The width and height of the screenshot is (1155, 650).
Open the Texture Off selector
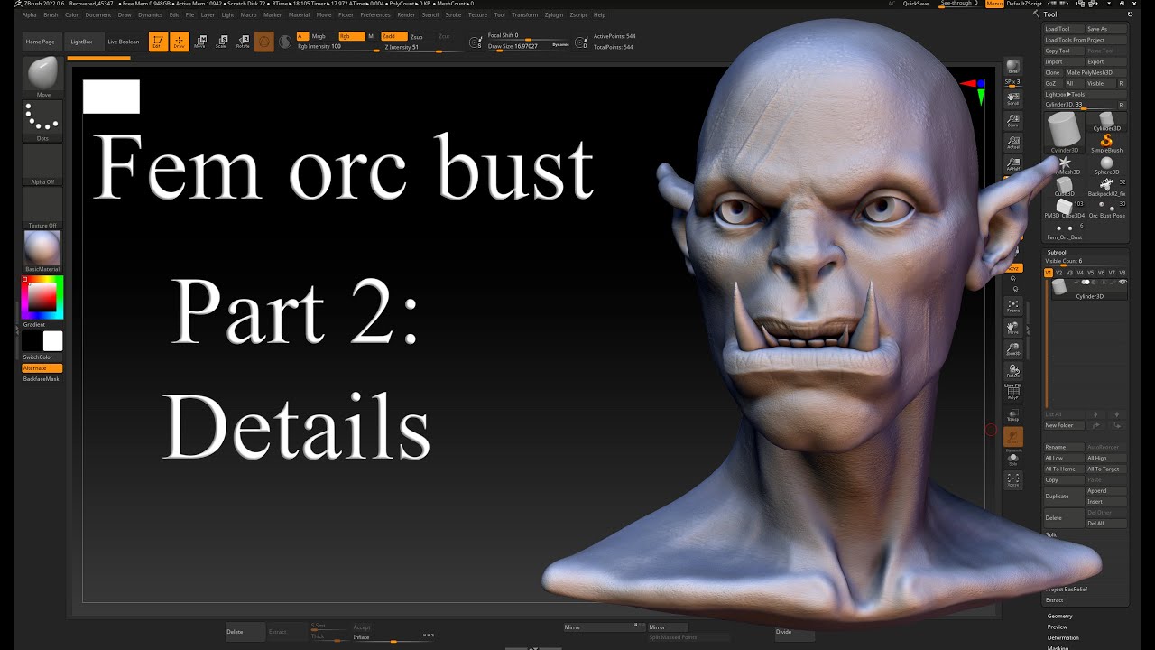tap(43, 208)
